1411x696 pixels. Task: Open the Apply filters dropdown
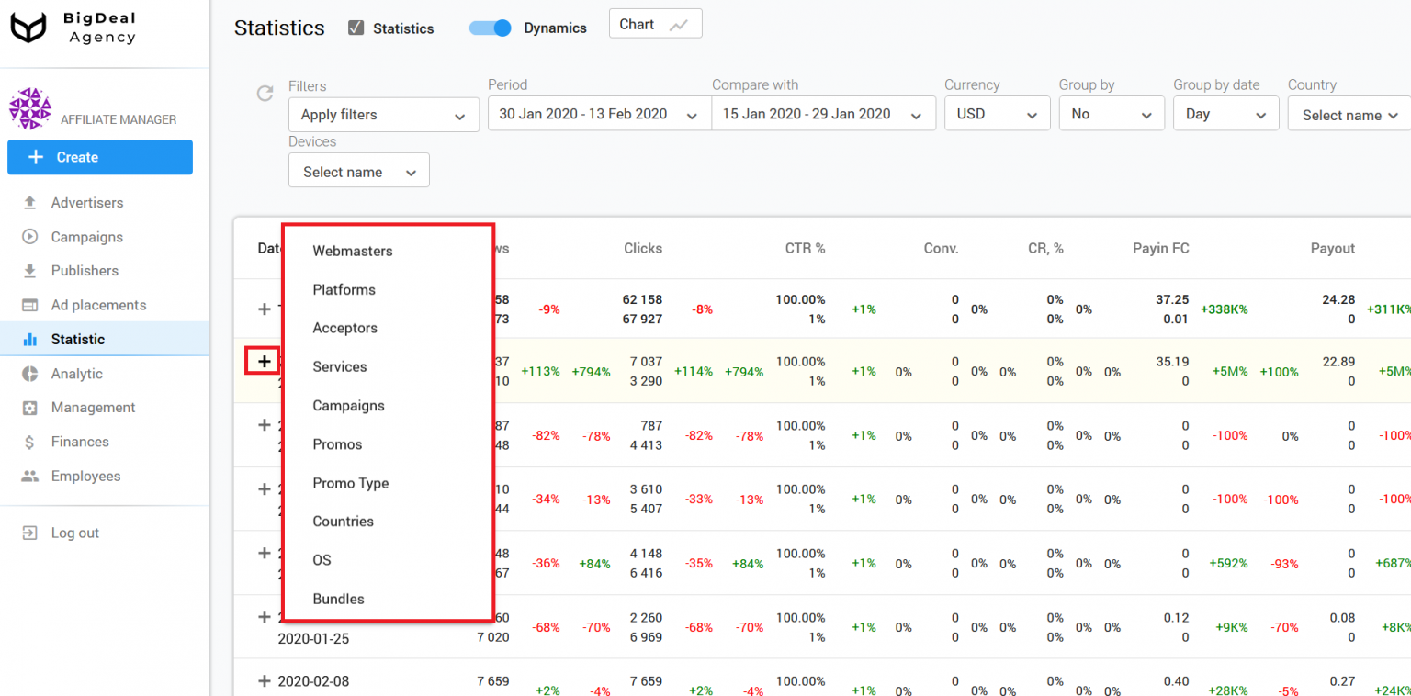[383, 115]
